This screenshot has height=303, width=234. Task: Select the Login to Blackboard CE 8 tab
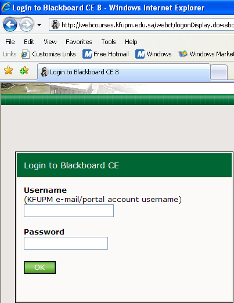click(124, 72)
